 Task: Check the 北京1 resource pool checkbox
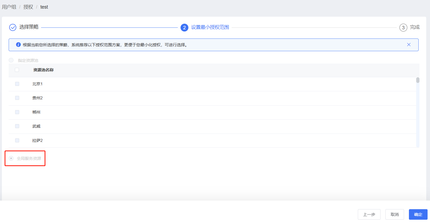(17, 84)
